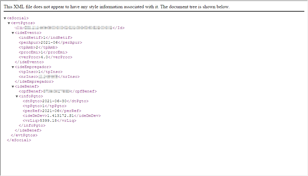Click the closing ideBenef tag
308x176 pixels.
(28, 131)
